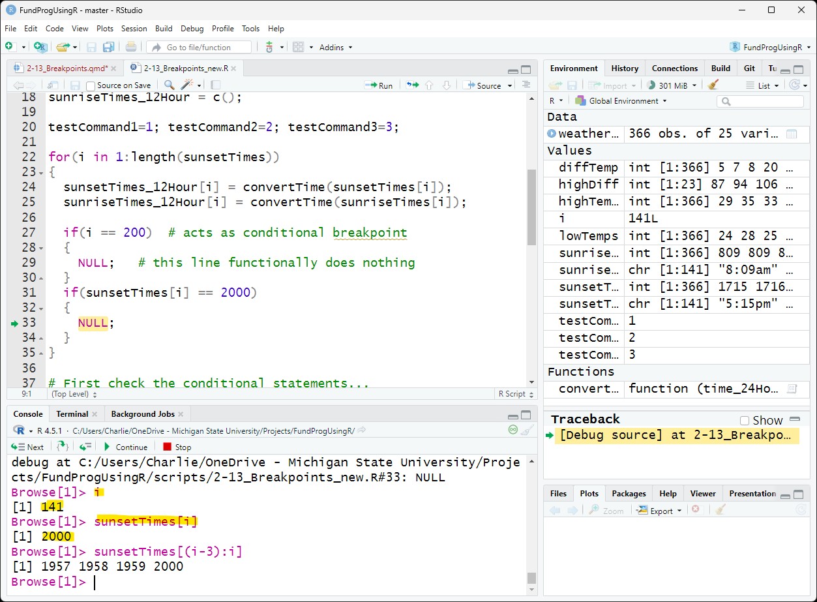Open the Global Environment dropdown
Viewport: 817px width, 602px height.
(x=621, y=101)
